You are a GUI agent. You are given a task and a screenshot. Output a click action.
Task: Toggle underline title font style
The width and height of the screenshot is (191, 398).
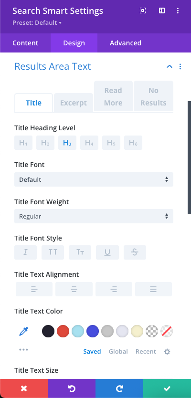click(x=107, y=252)
